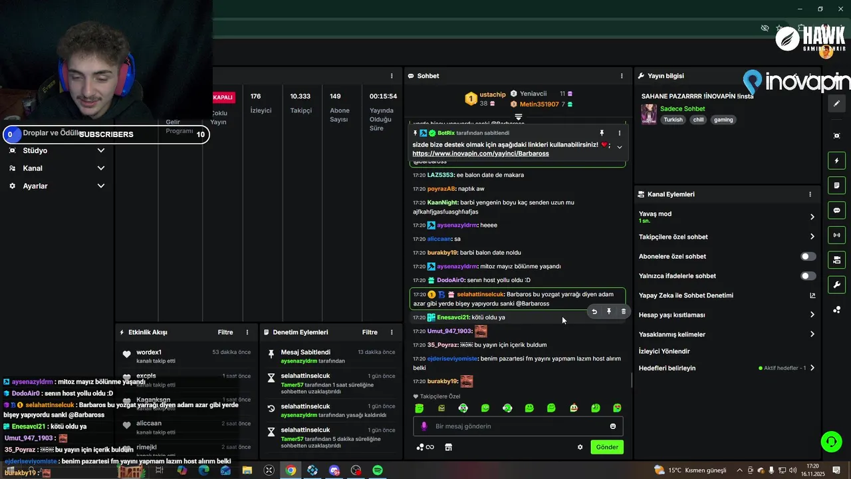Select İzleyici Yönlendir option
Screen dimensions: 851x479
pyautogui.click(x=664, y=351)
